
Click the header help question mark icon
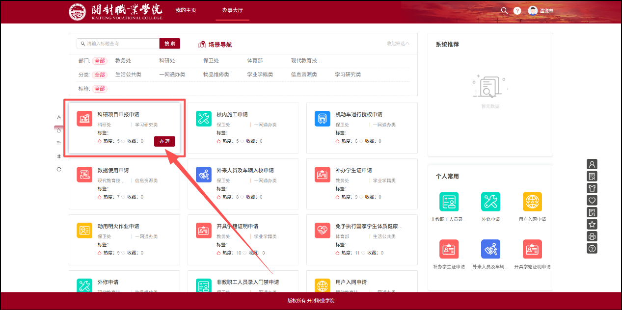point(517,11)
